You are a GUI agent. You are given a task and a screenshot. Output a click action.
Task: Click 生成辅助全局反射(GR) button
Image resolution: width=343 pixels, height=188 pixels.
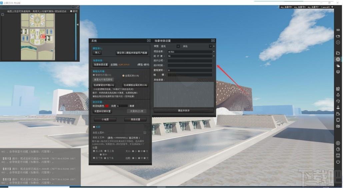tap(135, 85)
